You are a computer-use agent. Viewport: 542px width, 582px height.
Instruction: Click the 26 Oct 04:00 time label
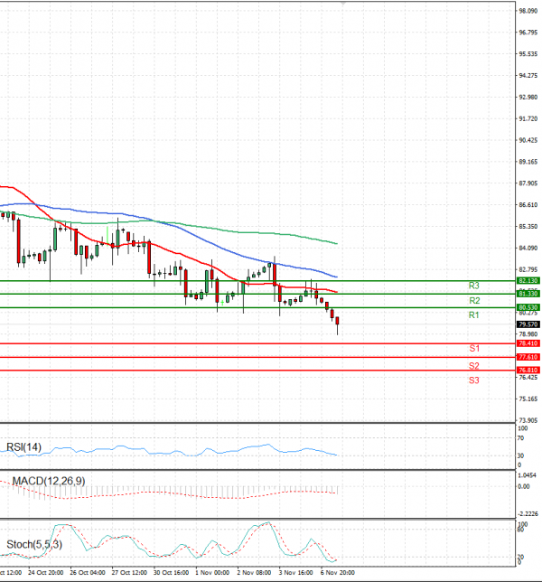tap(88, 573)
